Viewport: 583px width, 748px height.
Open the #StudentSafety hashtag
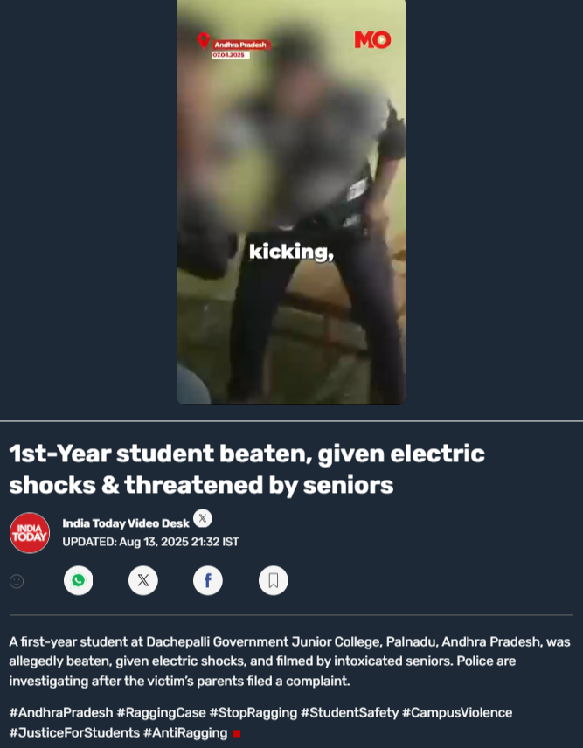coord(350,713)
